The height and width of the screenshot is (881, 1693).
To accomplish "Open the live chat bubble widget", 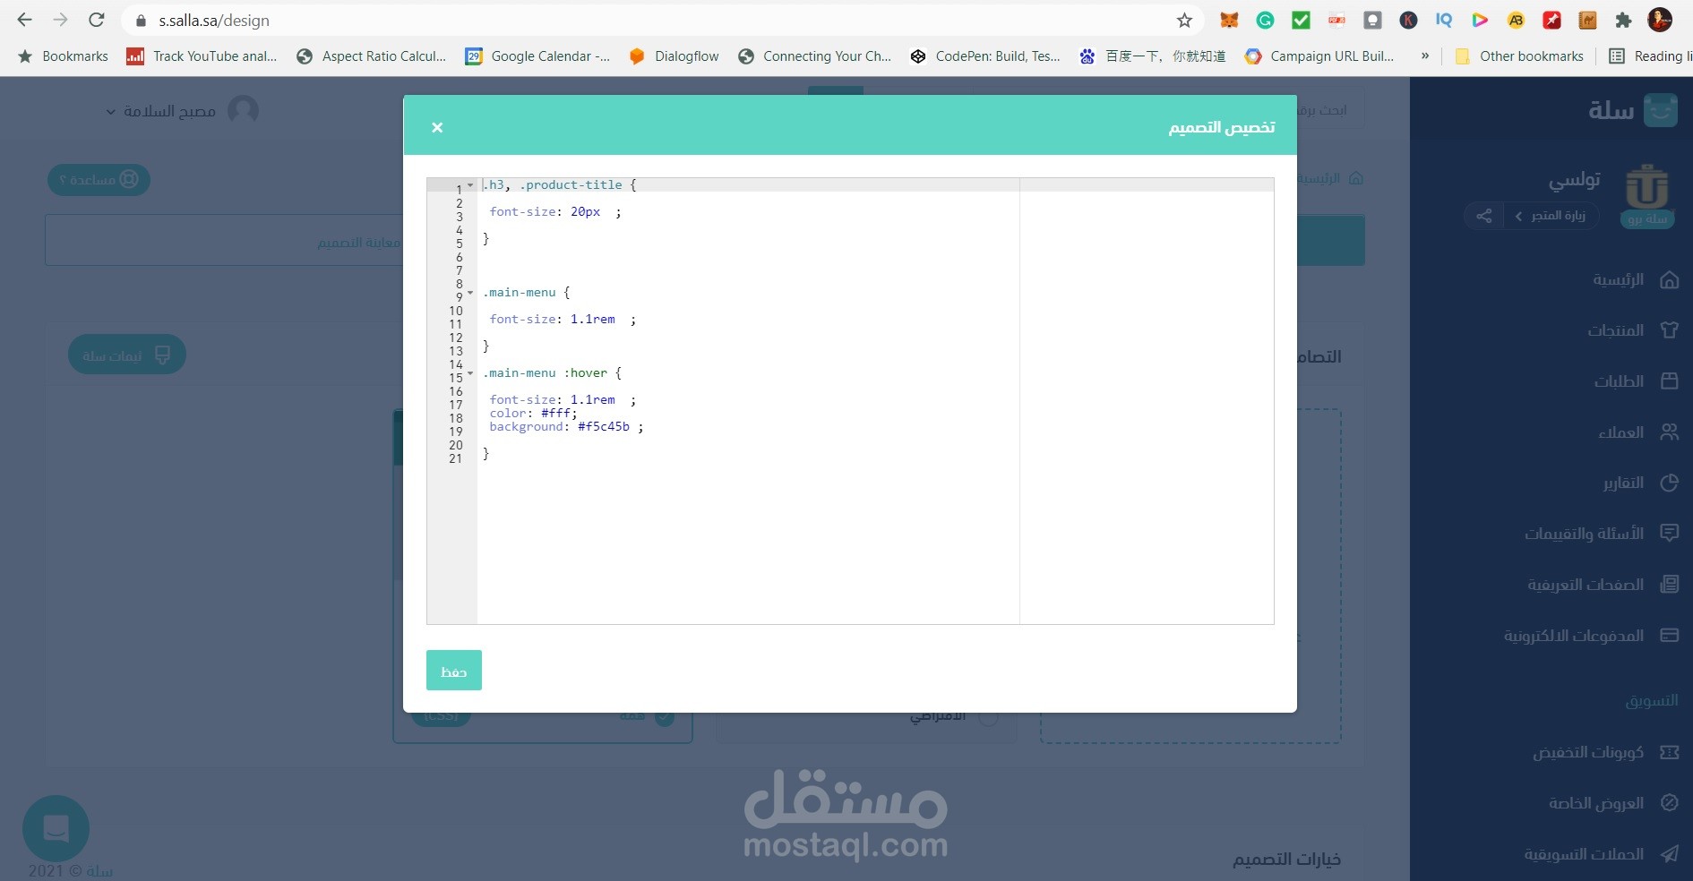I will click(x=56, y=828).
